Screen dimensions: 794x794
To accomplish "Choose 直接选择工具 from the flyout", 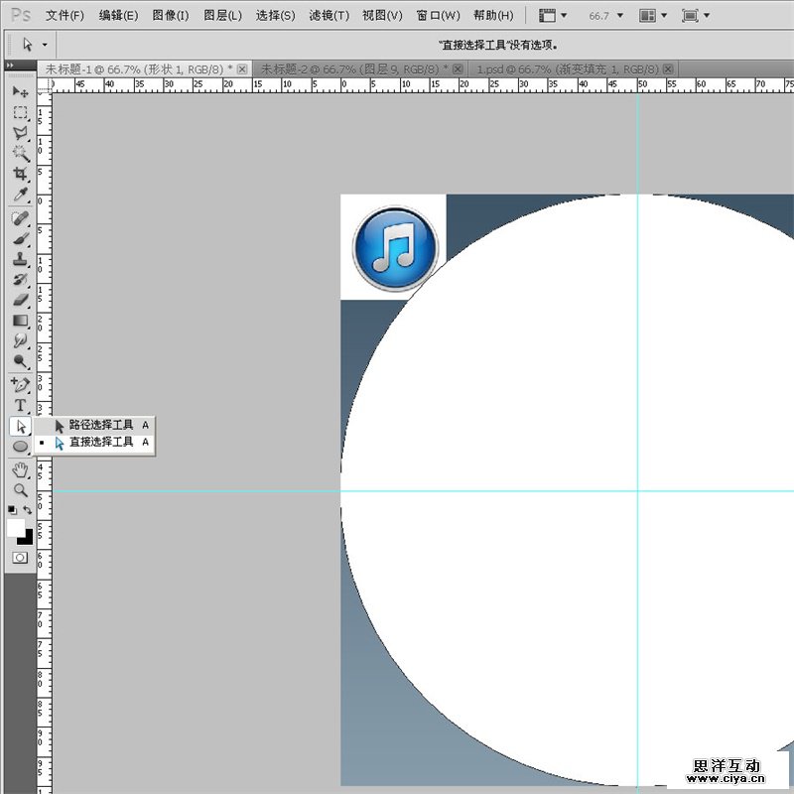I will [x=100, y=443].
